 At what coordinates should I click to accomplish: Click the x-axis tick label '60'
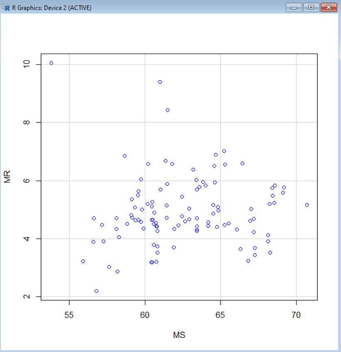pyautogui.click(x=145, y=315)
